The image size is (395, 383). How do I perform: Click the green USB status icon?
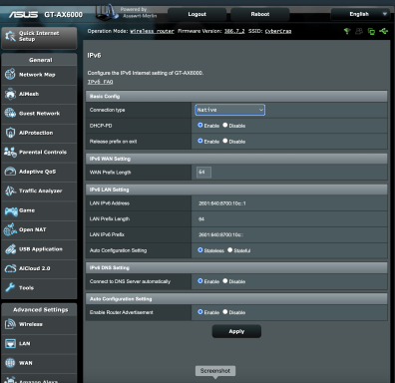tap(383, 31)
